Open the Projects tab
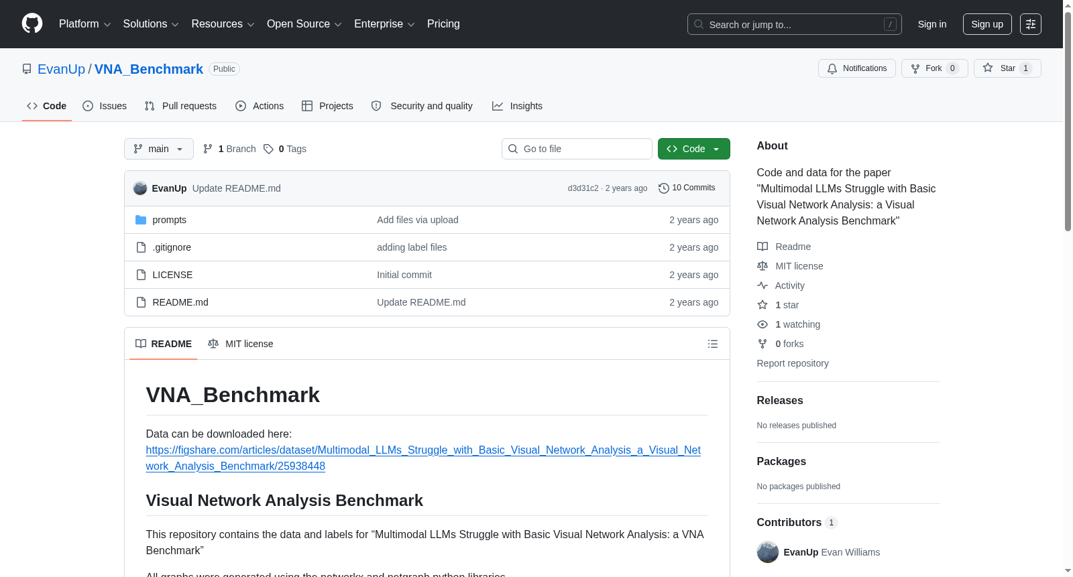The width and height of the screenshot is (1073, 577). (x=327, y=106)
